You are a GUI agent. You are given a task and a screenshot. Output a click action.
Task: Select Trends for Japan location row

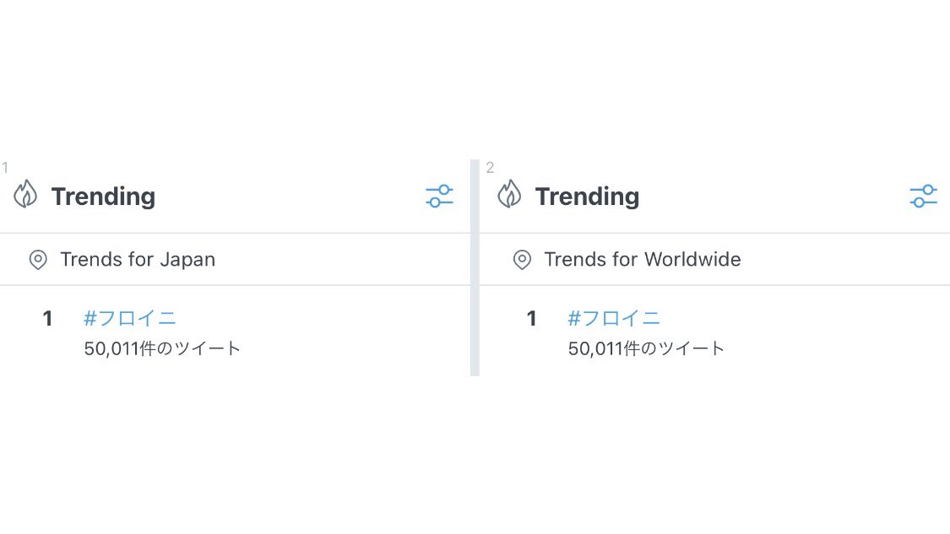coord(235,259)
